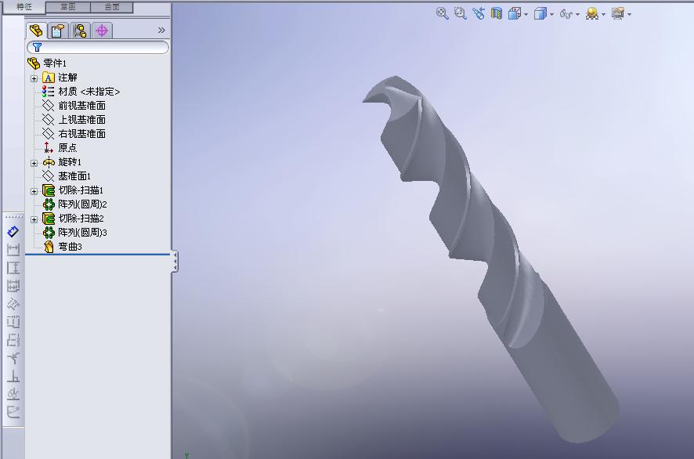Screen dimensions: 694x459
Task: Click the rollback bar below 弯曲3
Action: tap(98, 255)
